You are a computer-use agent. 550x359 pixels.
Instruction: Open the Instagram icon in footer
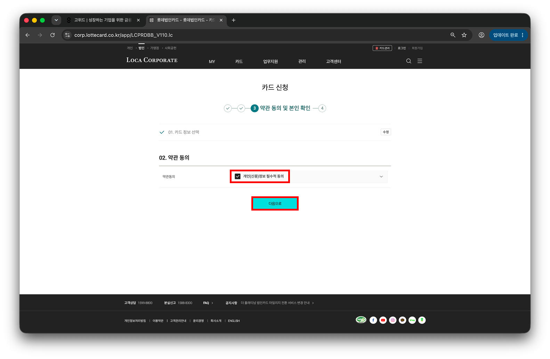pos(393,320)
